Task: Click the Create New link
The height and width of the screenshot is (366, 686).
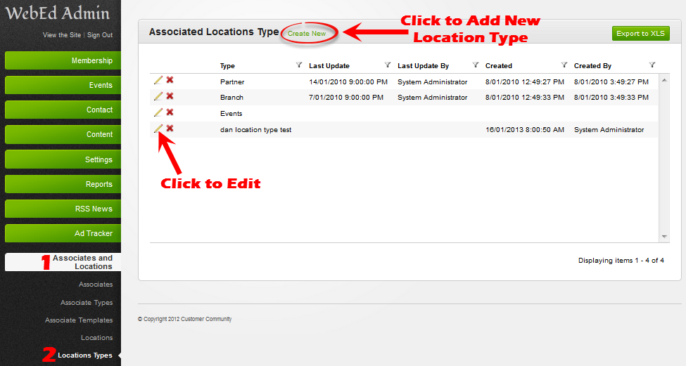Action: (307, 34)
